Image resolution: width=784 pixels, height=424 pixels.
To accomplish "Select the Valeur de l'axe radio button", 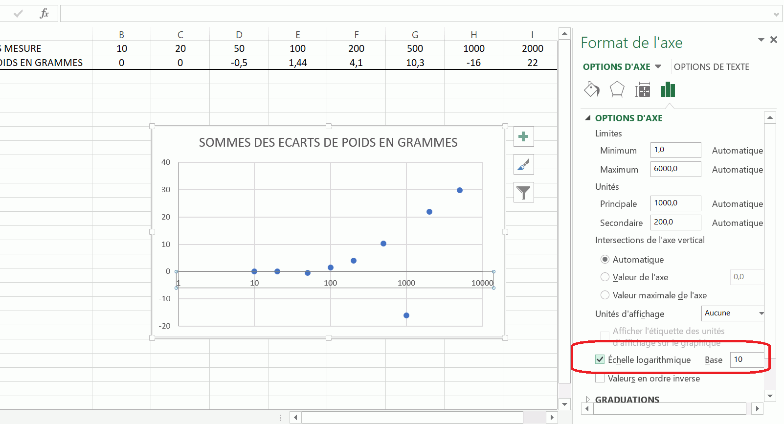I will pos(605,277).
